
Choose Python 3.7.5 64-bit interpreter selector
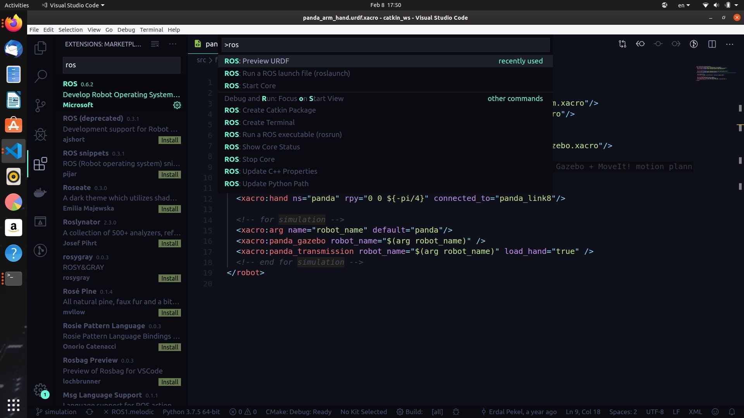point(191,412)
